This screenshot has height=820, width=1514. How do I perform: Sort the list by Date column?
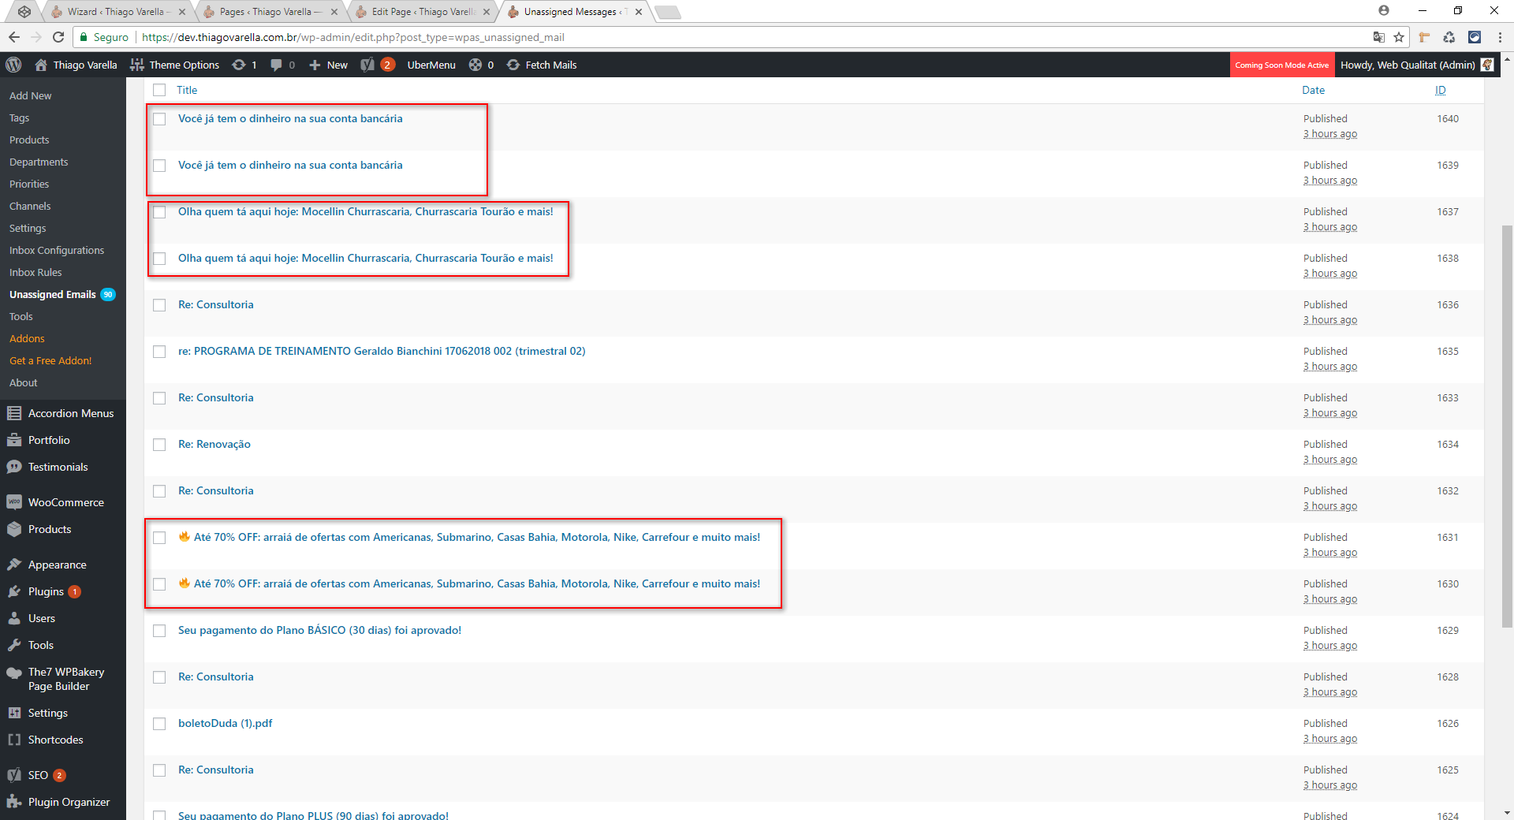1314,90
